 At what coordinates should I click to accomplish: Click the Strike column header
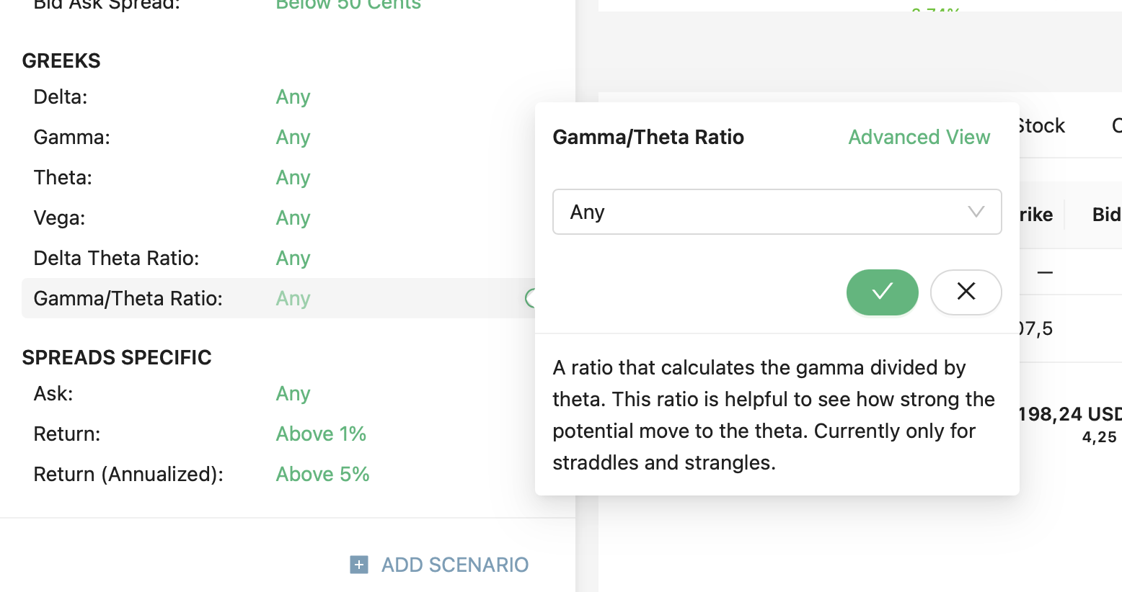pos(1035,215)
